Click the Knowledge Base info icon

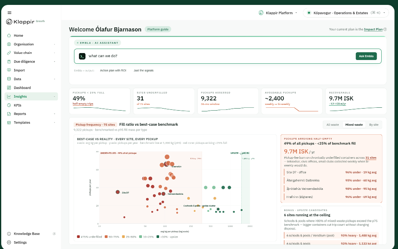pos(9,234)
